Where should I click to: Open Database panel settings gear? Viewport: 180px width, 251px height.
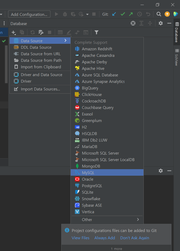click(161, 23)
